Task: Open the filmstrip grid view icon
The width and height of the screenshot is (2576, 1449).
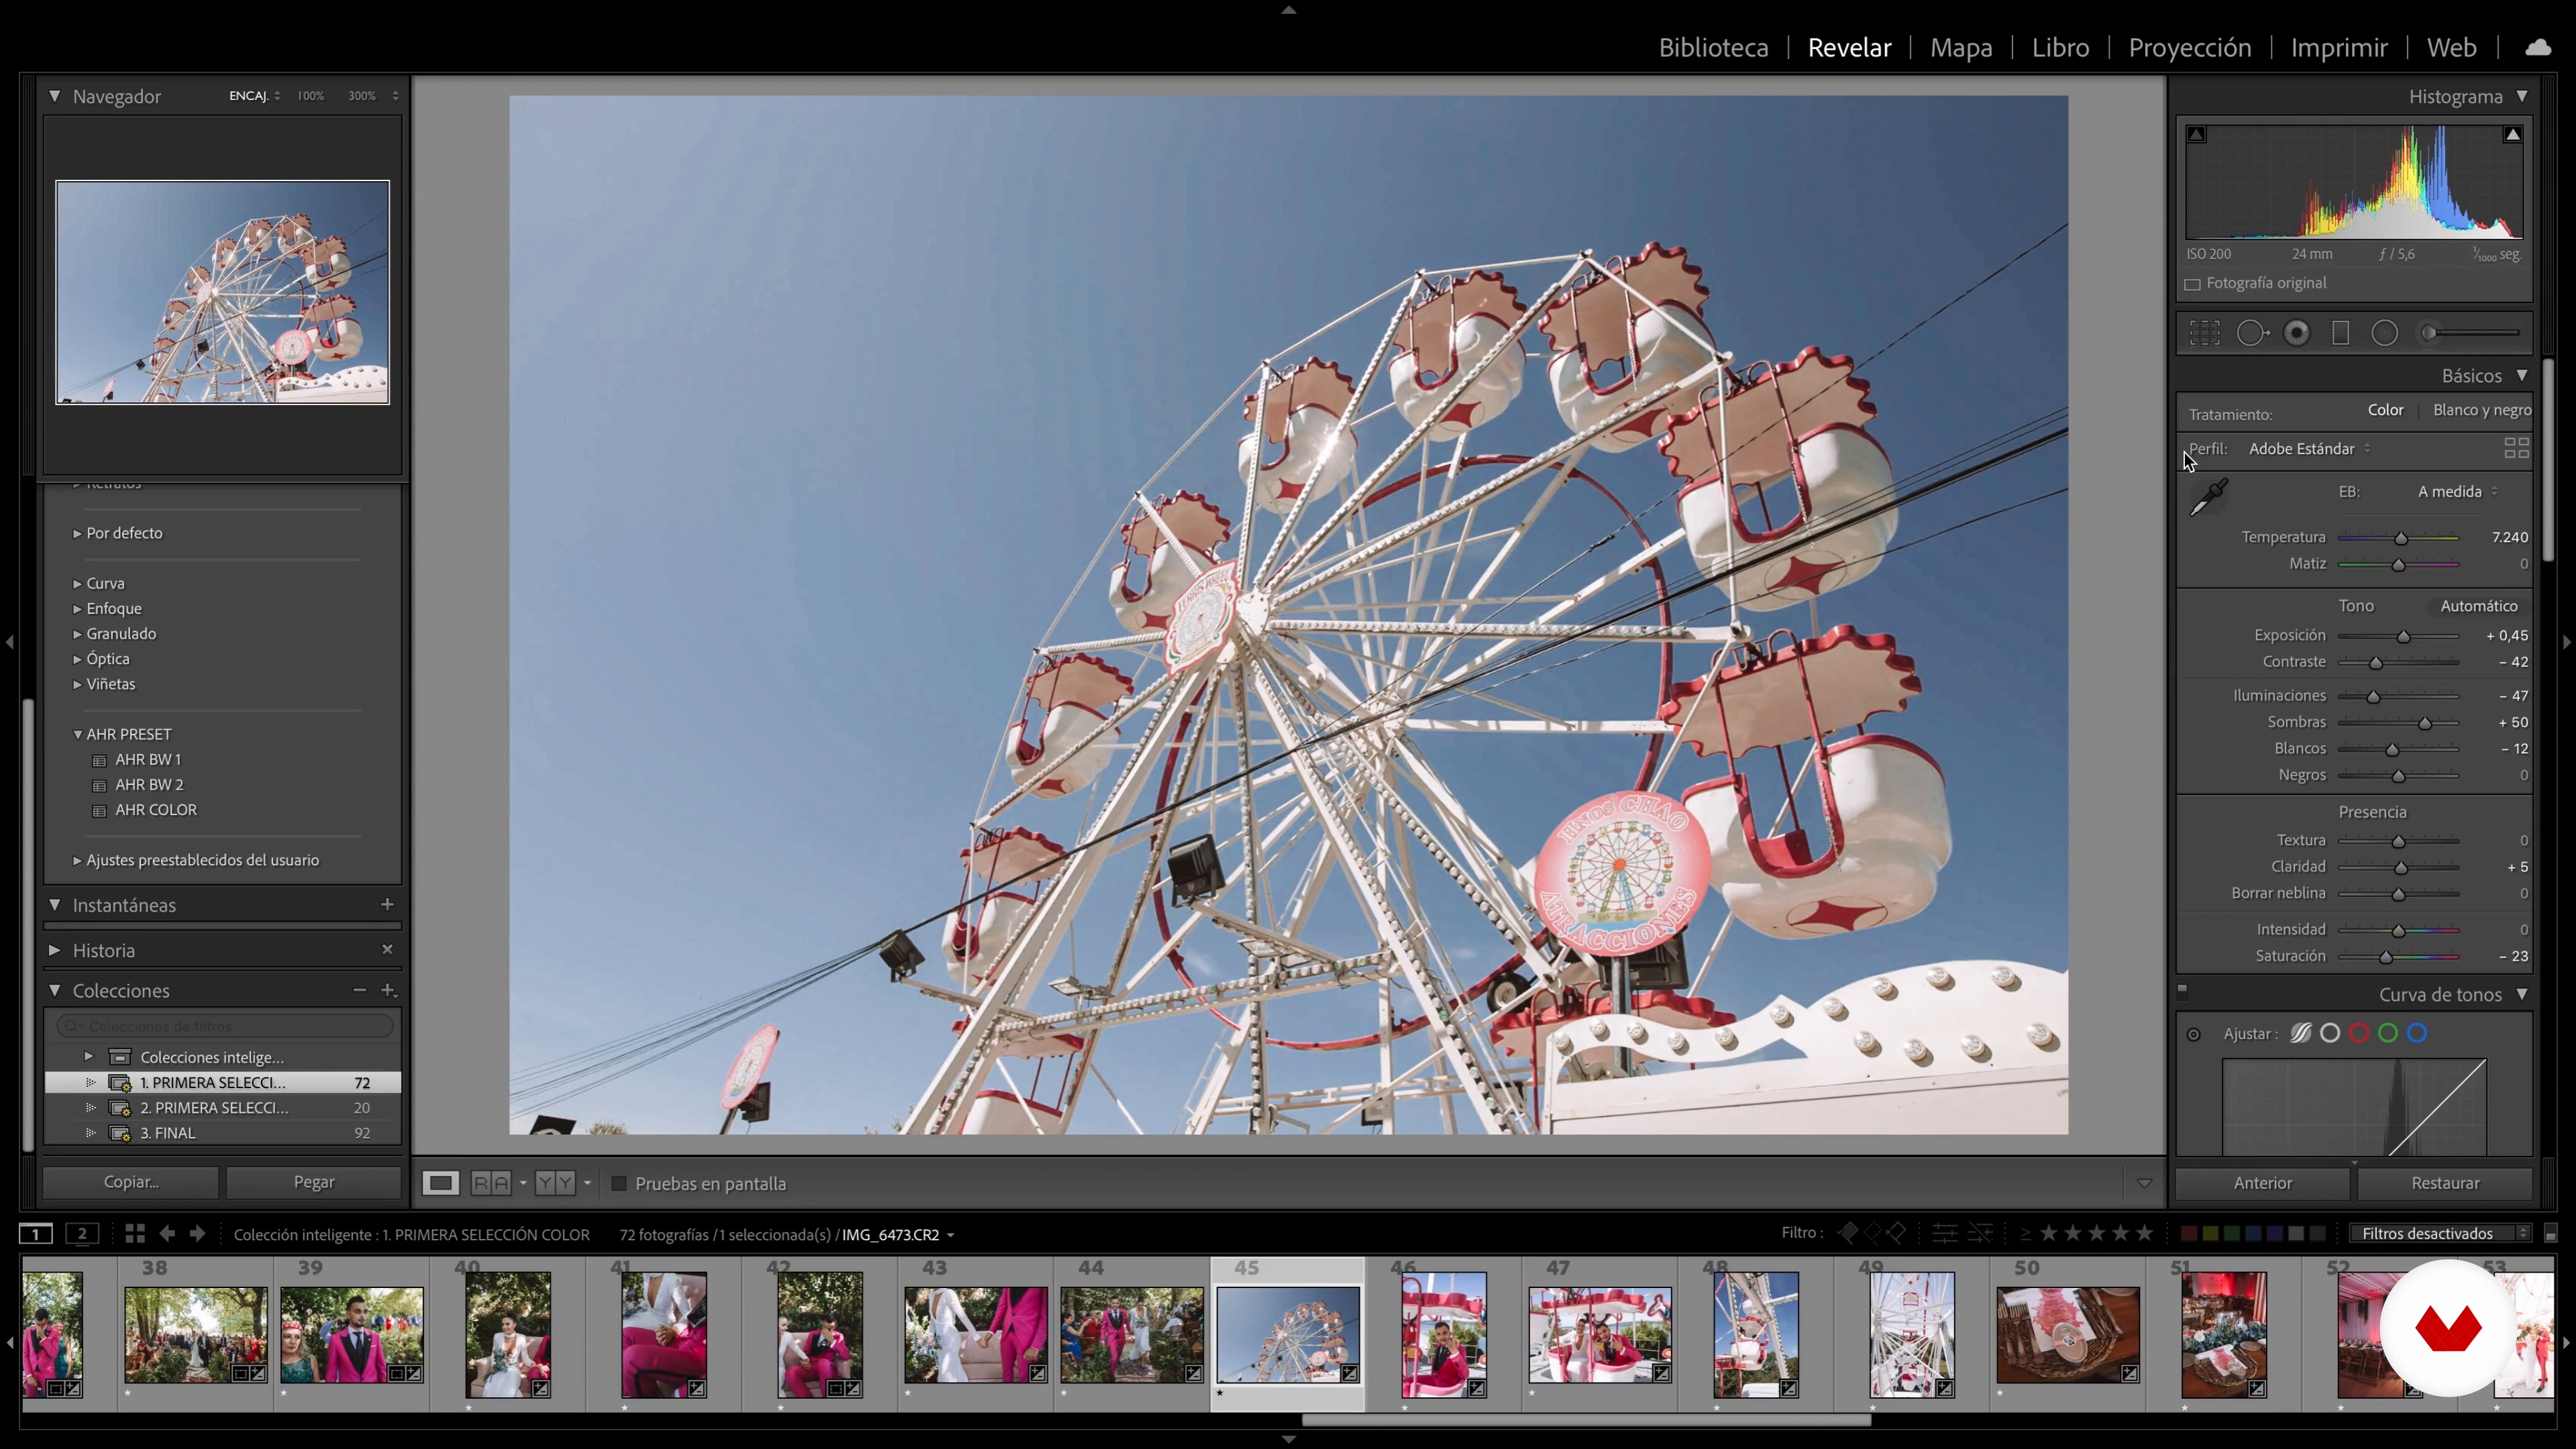Action: pyautogui.click(x=135, y=1234)
